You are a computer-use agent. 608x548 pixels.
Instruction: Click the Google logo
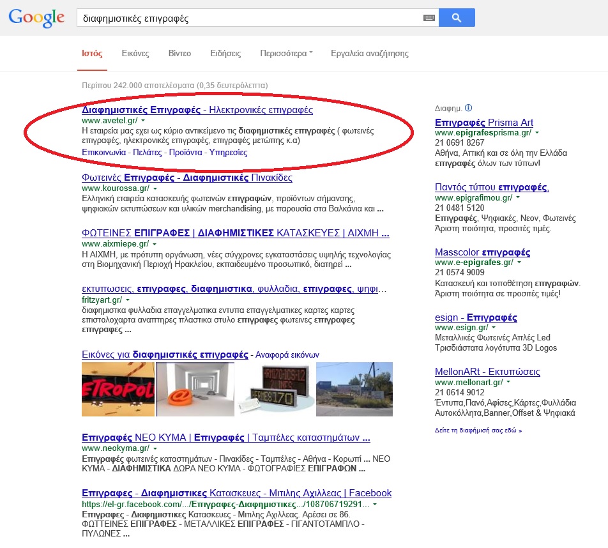pyautogui.click(x=36, y=18)
